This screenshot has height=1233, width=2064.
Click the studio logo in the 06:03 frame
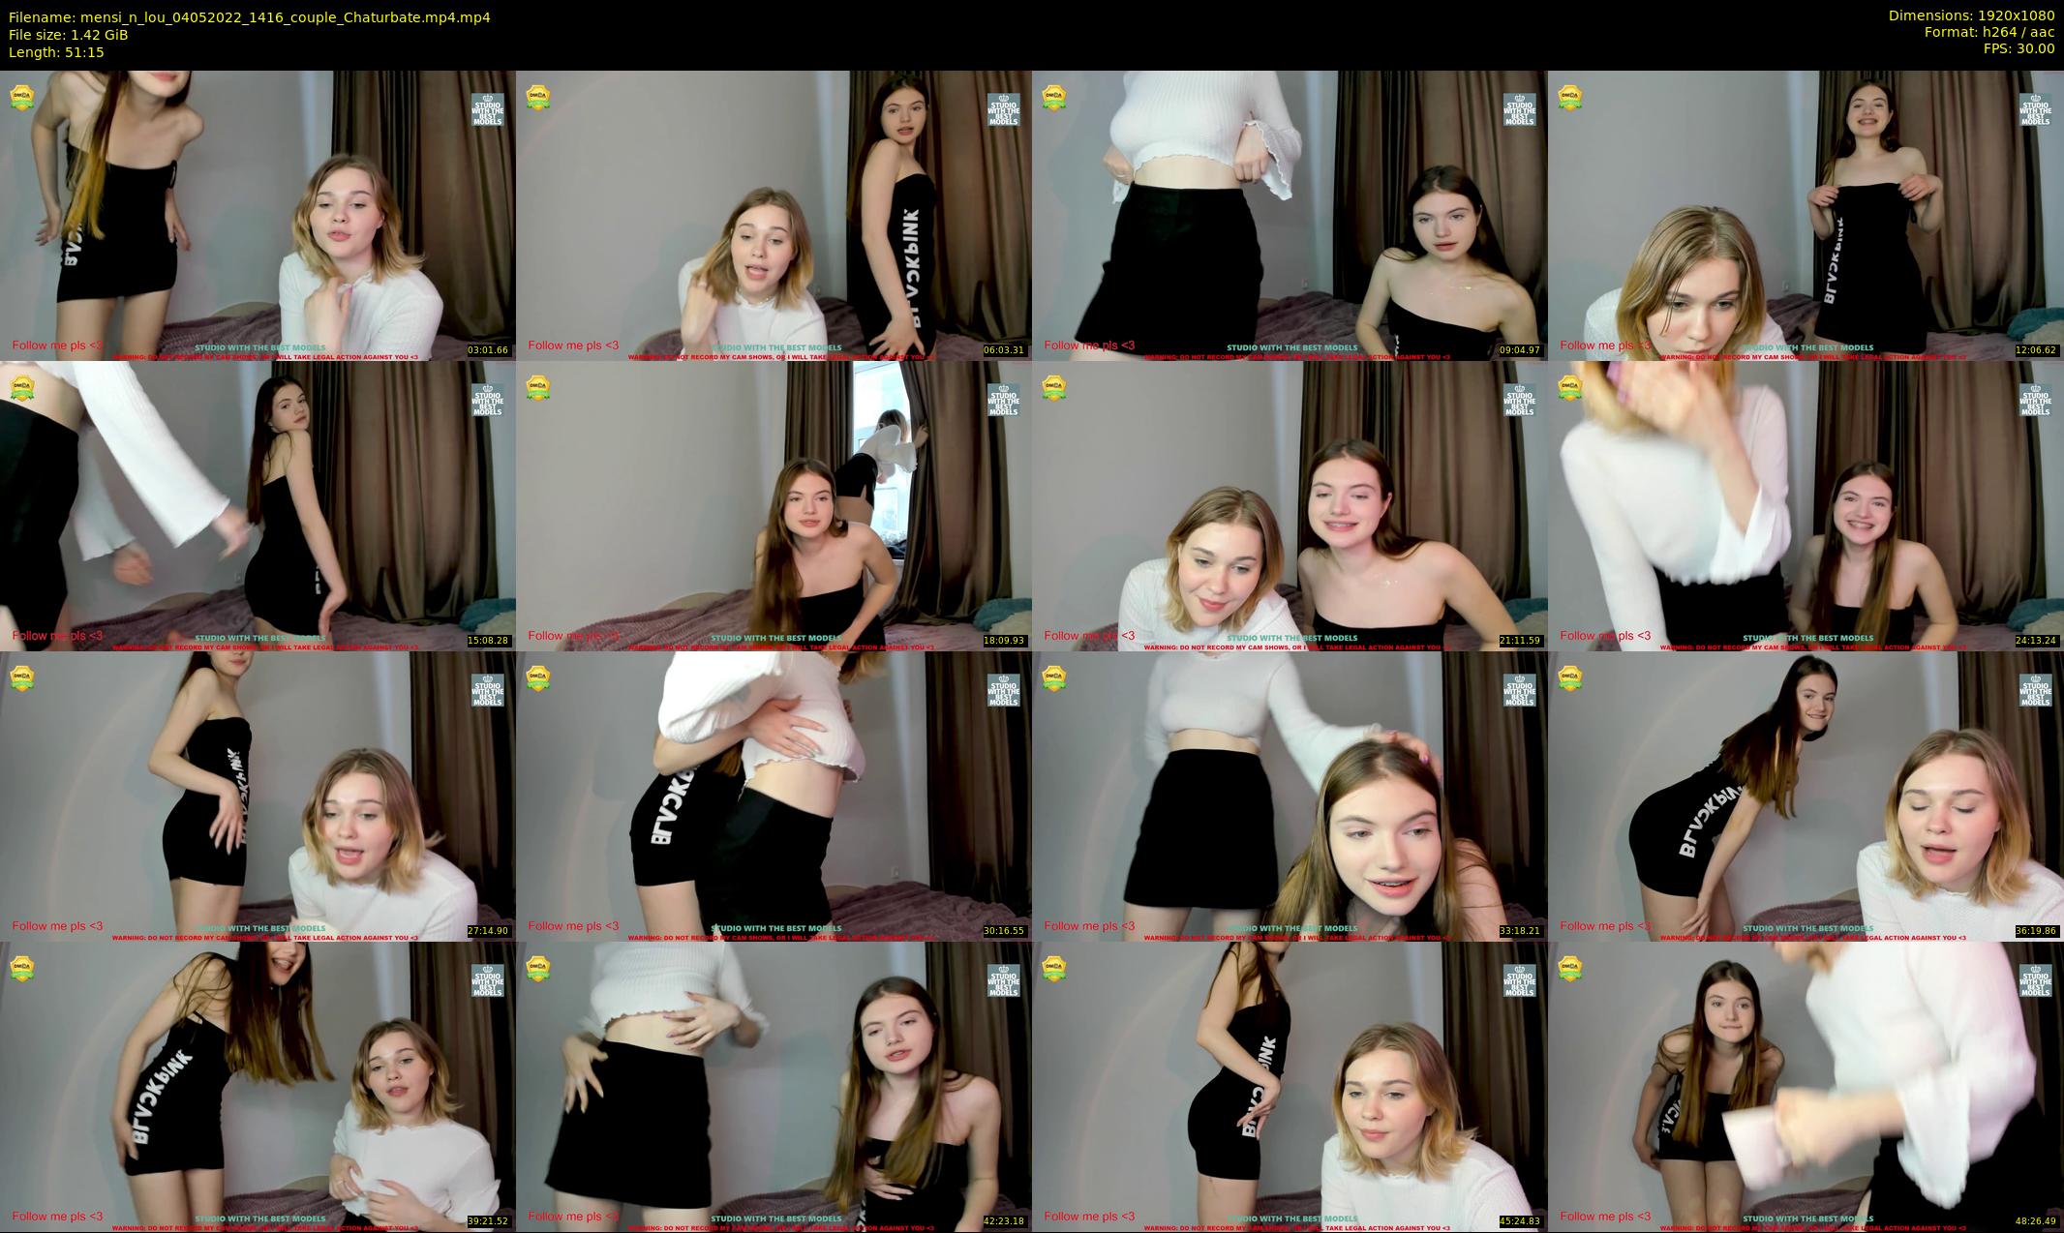(1003, 109)
